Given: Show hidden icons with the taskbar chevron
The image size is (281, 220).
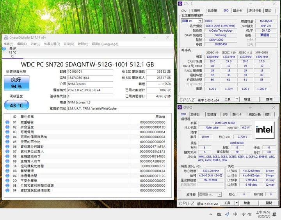Looking at the screenshot, I should [211, 214].
